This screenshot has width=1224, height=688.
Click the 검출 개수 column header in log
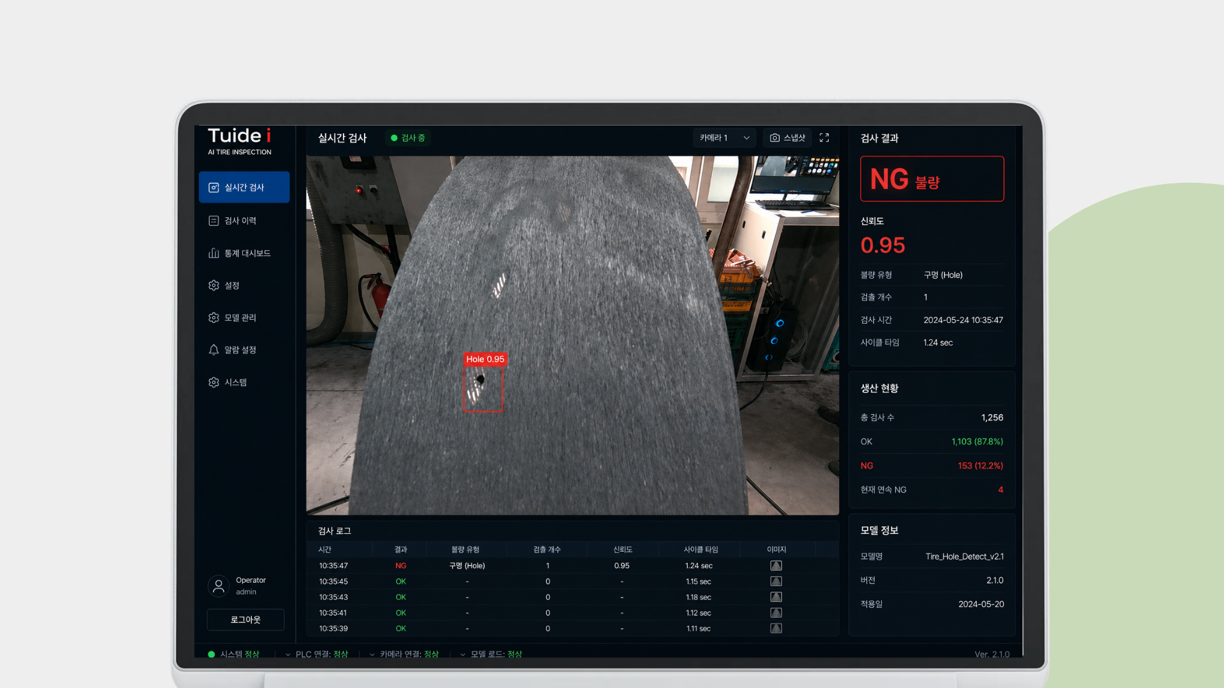tap(547, 550)
